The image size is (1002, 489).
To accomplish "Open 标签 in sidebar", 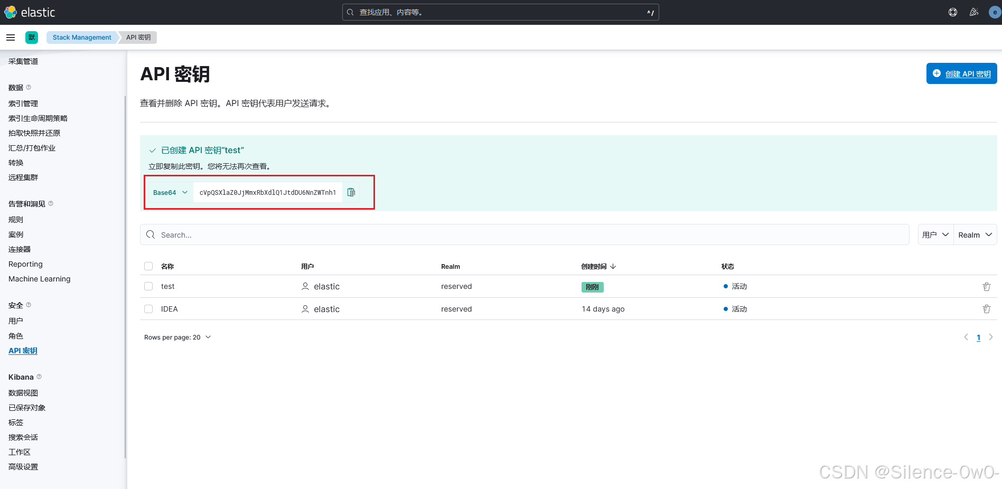I will [x=16, y=422].
